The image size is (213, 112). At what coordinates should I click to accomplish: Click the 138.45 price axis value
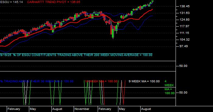coord(184,6)
